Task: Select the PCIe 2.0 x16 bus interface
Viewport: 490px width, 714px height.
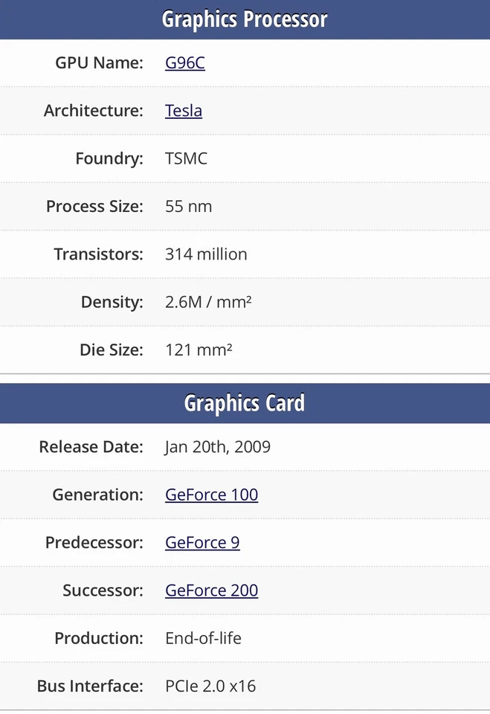Action: (x=210, y=686)
